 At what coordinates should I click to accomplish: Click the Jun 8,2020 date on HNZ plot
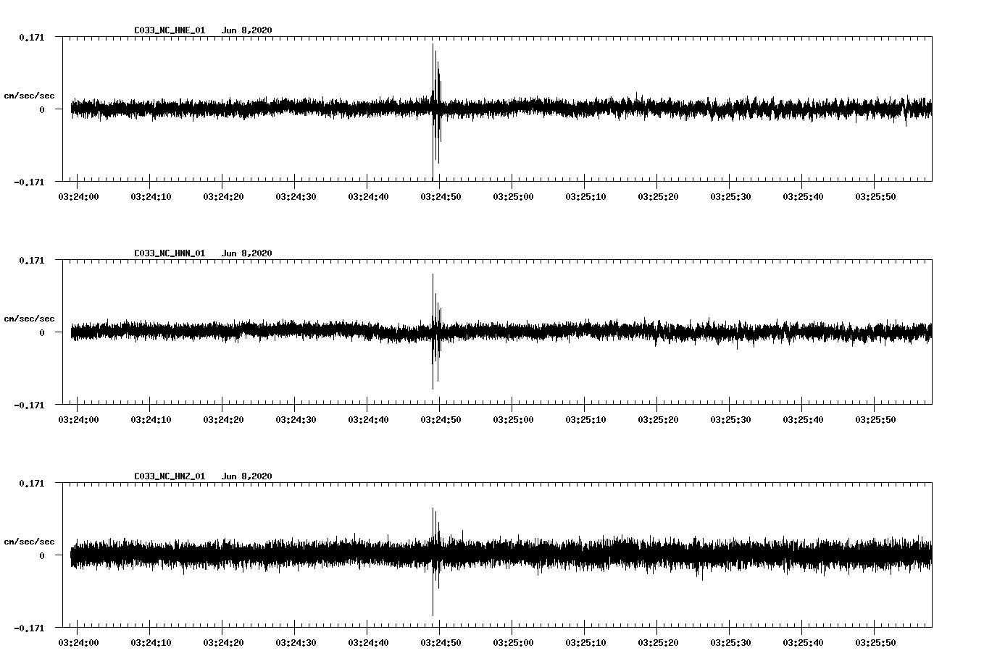click(247, 476)
